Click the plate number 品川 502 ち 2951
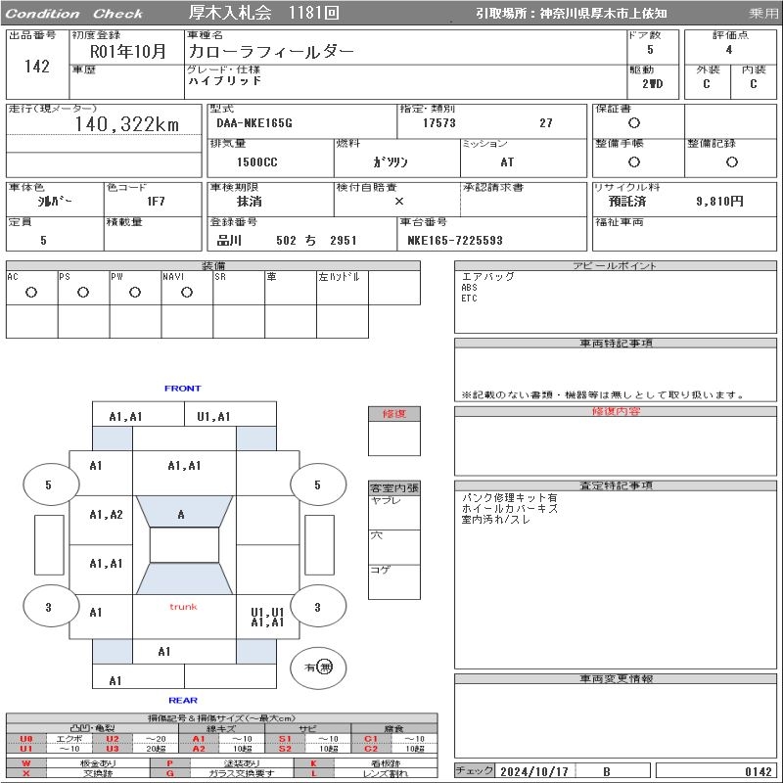 287,241
